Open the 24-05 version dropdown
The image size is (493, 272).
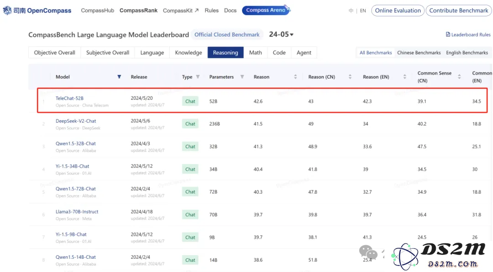coord(281,34)
